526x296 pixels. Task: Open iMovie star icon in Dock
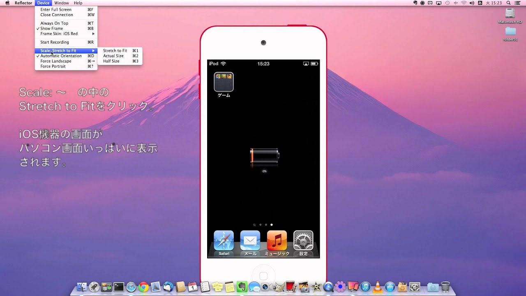point(317,287)
